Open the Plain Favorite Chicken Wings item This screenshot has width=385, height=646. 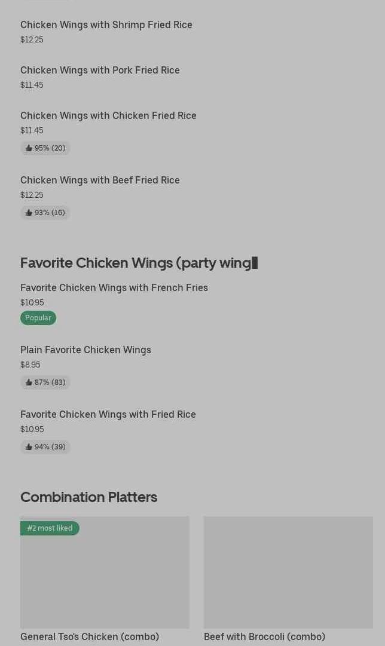(x=85, y=350)
